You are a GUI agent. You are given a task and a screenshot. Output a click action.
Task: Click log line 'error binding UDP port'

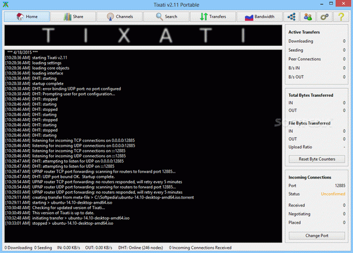(63, 89)
